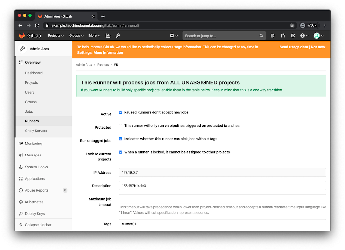The image size is (345, 250).
Task: Open the Merge requests icon
Action: tap(283, 36)
